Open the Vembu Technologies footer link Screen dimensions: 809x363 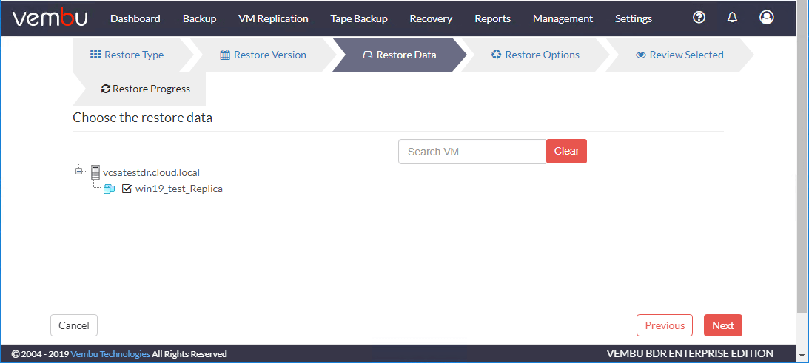pos(110,353)
